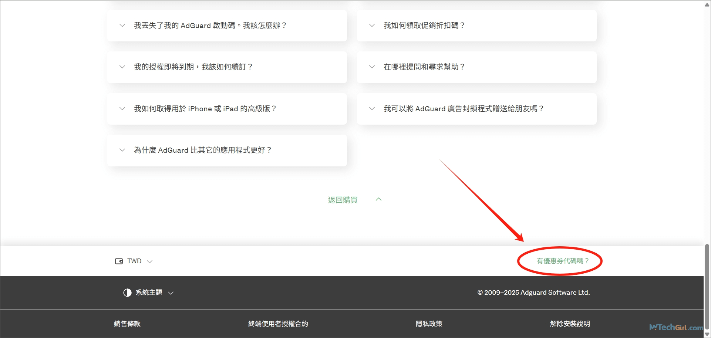711x338 pixels.
Task: Click the vertical scrollbar thumb
Action: (707, 287)
